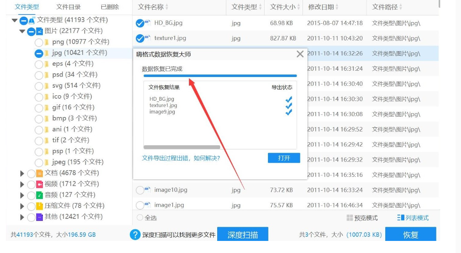This screenshot has height=253, width=461.
Task: Collapse the root 文件类型 tree node
Action: tap(15, 20)
